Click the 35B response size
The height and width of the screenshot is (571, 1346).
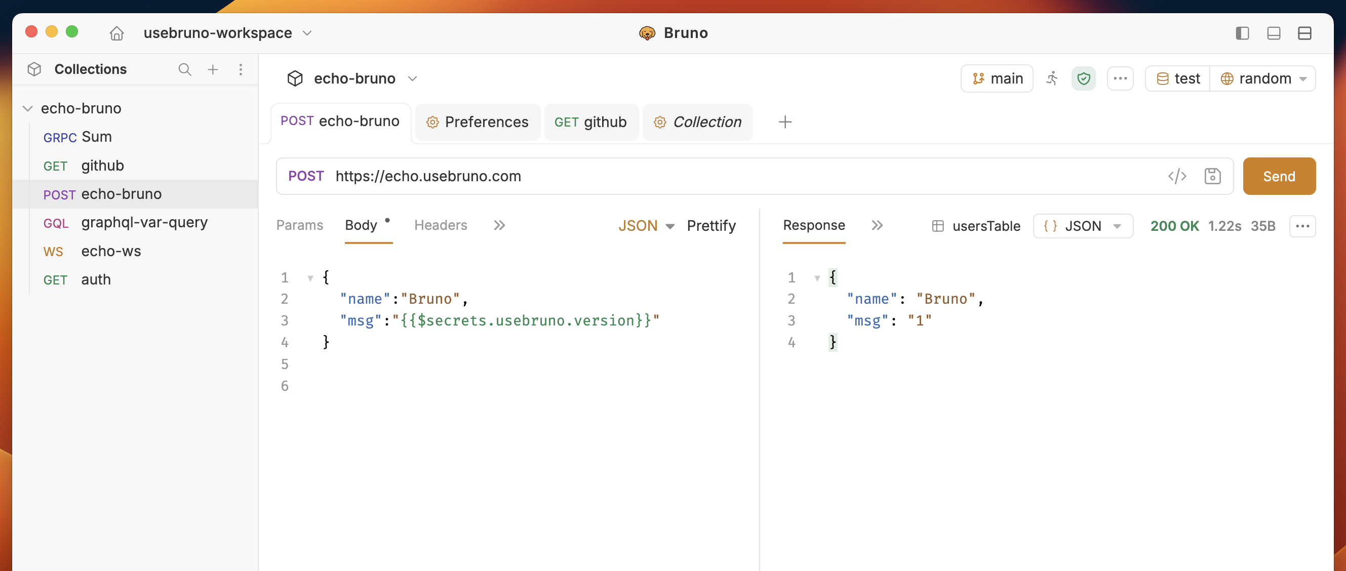[1262, 226]
